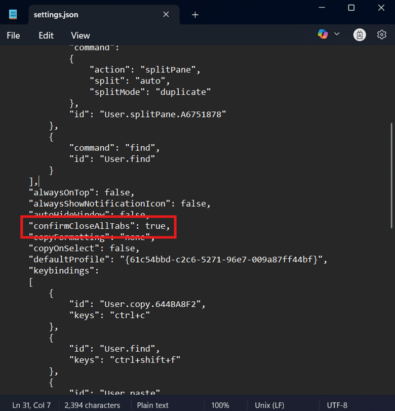Open the Copilot icon in the toolbar
The image size is (395, 411).
[323, 34]
